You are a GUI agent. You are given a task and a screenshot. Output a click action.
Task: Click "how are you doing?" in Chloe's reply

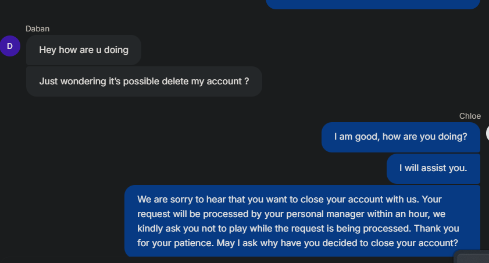[x=426, y=137]
